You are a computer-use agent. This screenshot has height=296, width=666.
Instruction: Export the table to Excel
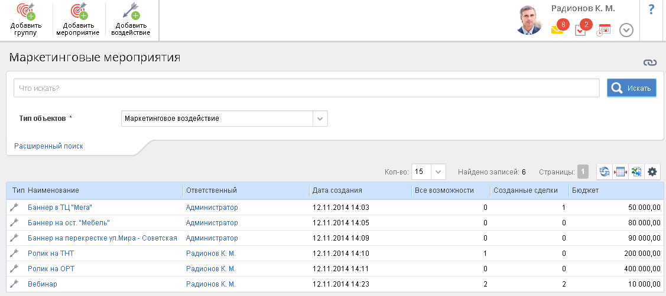click(636, 172)
